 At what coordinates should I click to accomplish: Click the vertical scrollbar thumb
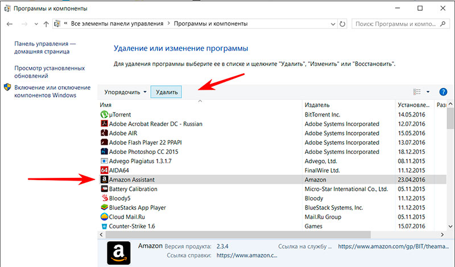(x=450, y=118)
